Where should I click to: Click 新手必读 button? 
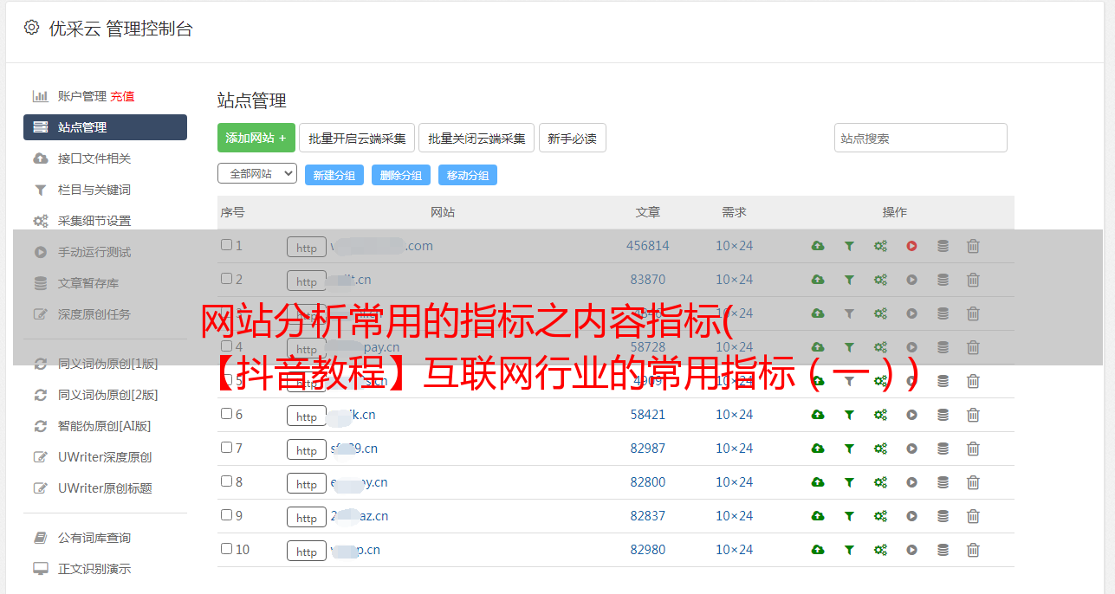(573, 138)
